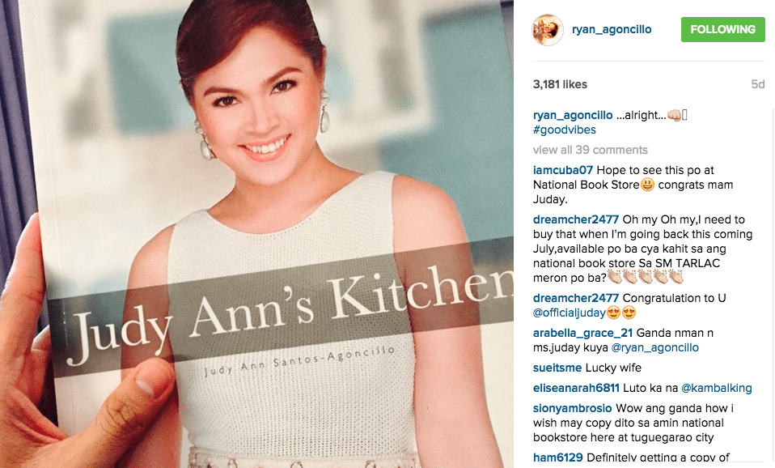Open ryan_agoncillo username in the post header
This screenshot has height=468, width=775.
pos(612,30)
